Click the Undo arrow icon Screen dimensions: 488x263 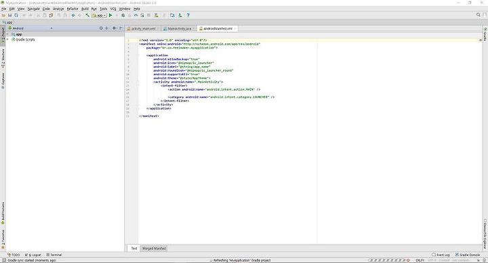click(24, 15)
